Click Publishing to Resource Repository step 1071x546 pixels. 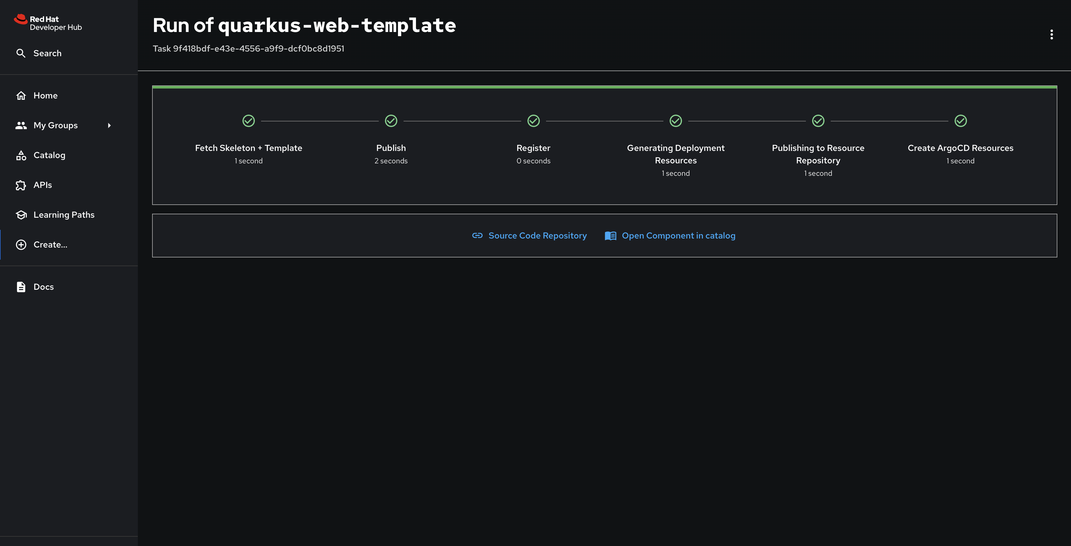(x=818, y=145)
